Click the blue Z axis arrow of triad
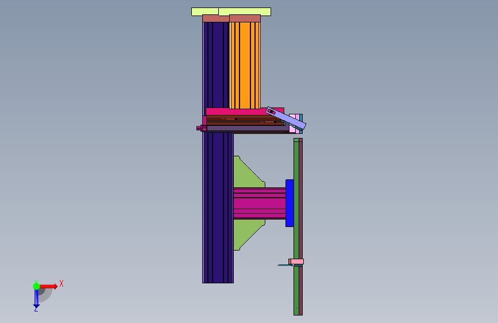This screenshot has width=498, height=323. point(36,298)
